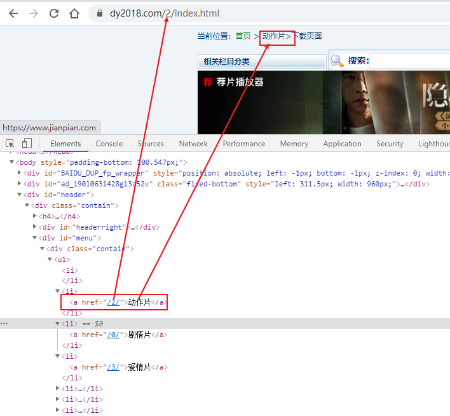
Task: Click the id="headerright" attribute text
Action: [93, 227]
